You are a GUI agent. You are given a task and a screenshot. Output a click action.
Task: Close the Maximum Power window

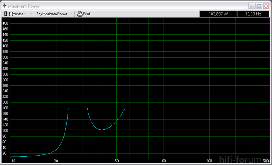[x=266, y=6]
